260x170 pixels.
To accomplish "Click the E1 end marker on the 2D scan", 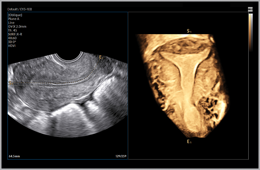I will pyautogui.click(x=101, y=58).
